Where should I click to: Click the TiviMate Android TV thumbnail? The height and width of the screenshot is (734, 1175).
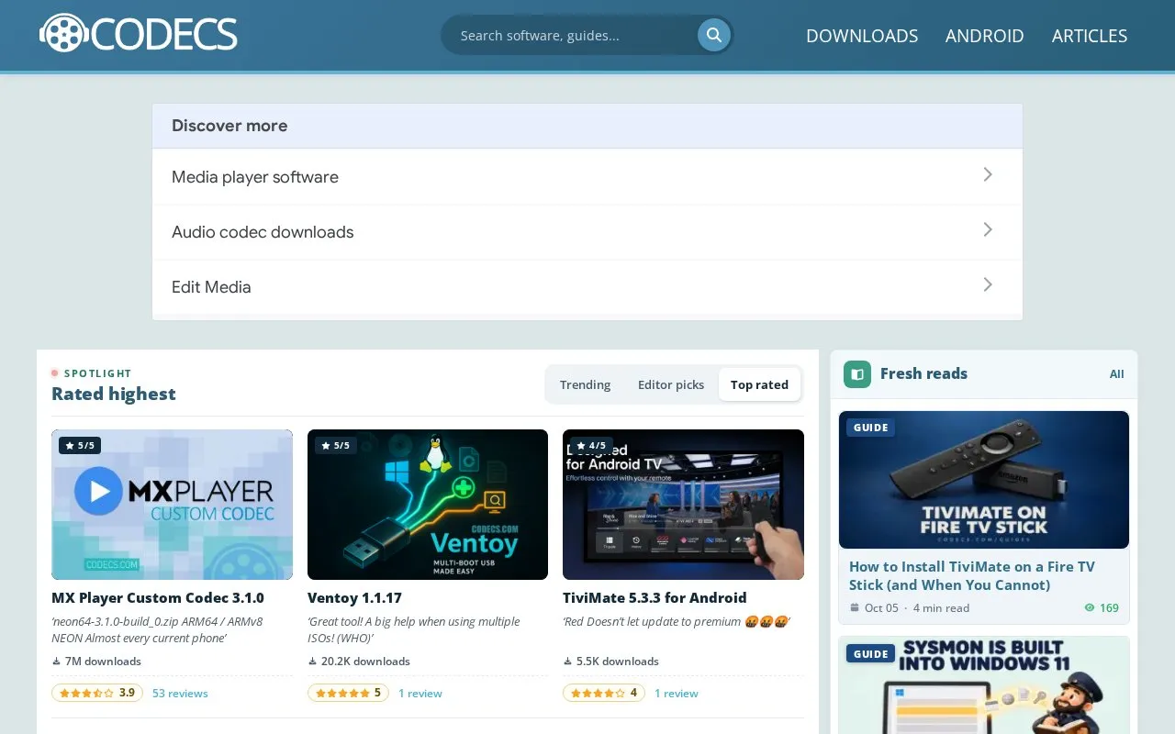(683, 505)
